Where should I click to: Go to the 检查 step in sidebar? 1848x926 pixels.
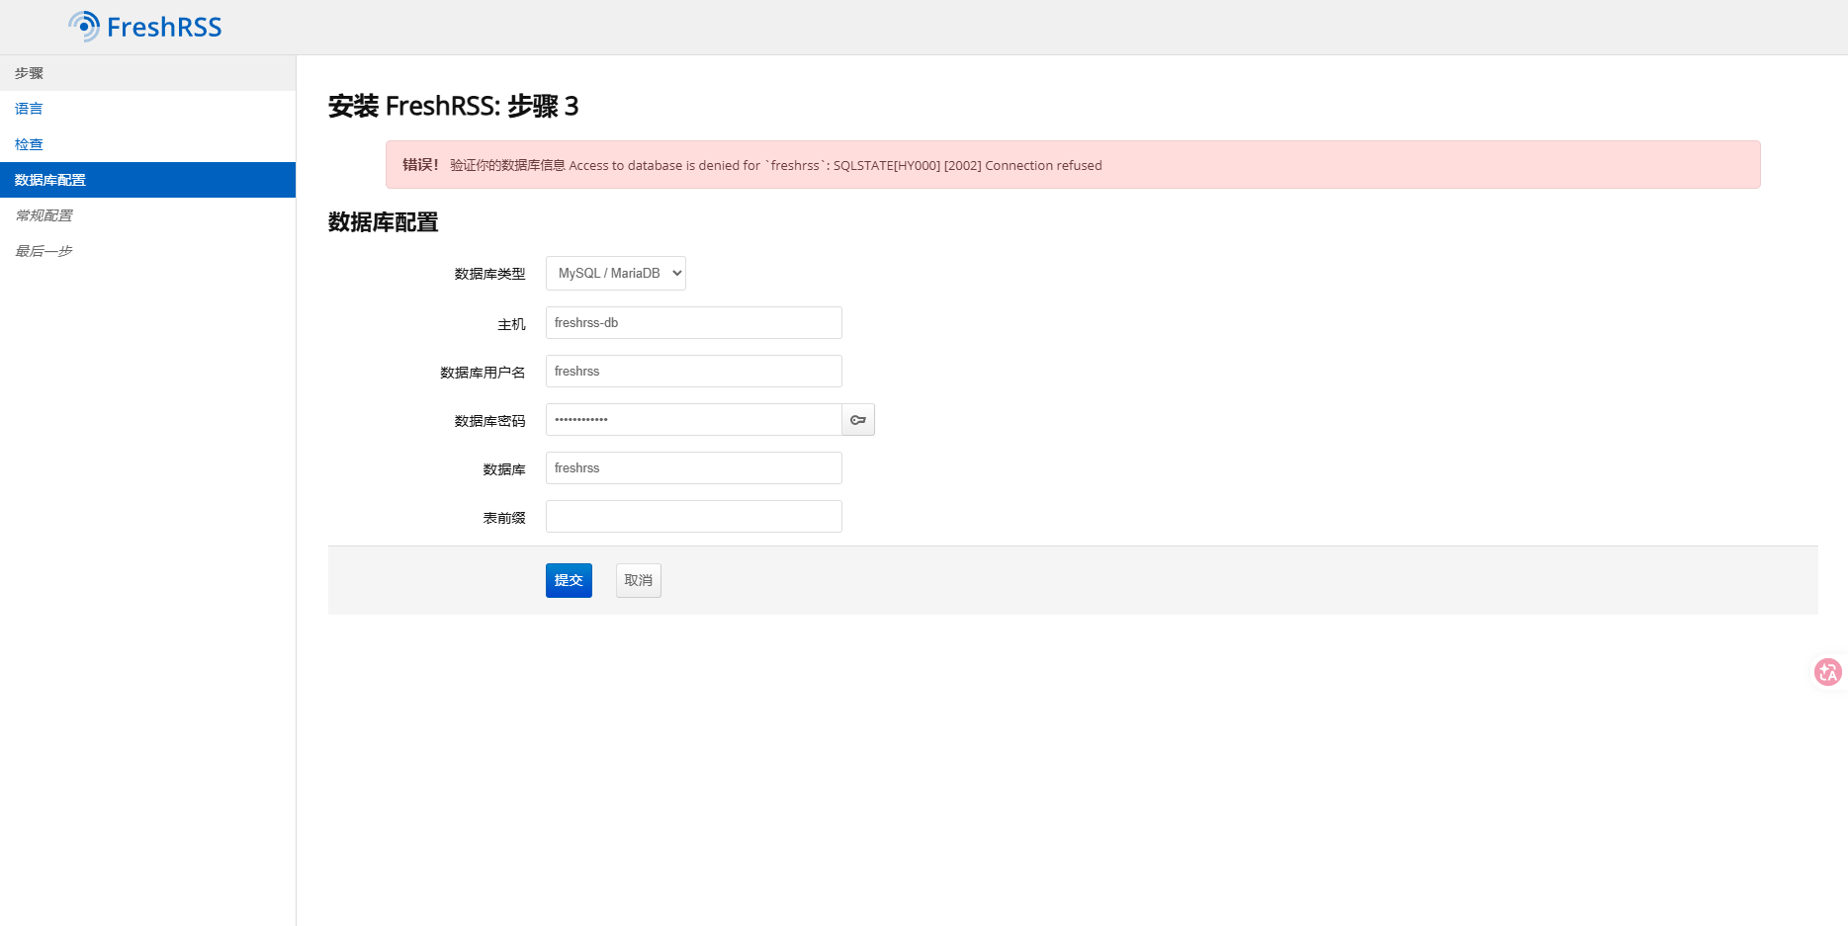point(29,144)
